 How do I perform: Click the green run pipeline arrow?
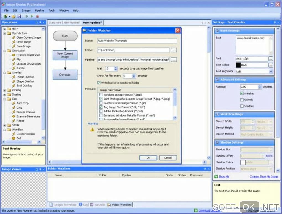(x=32, y=16)
